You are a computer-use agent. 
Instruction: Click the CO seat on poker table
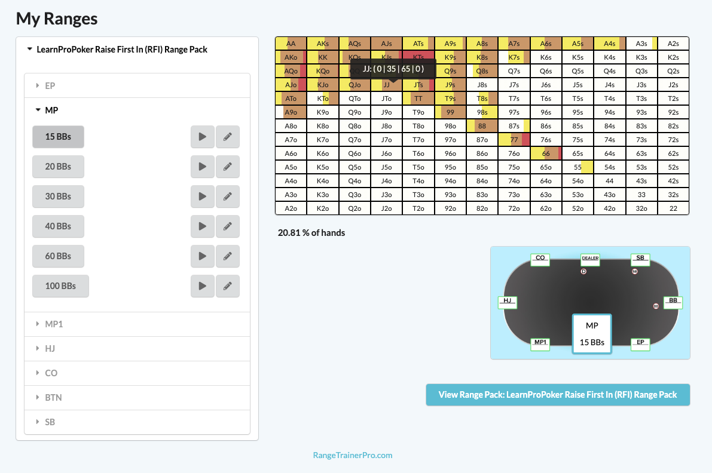[x=540, y=259]
